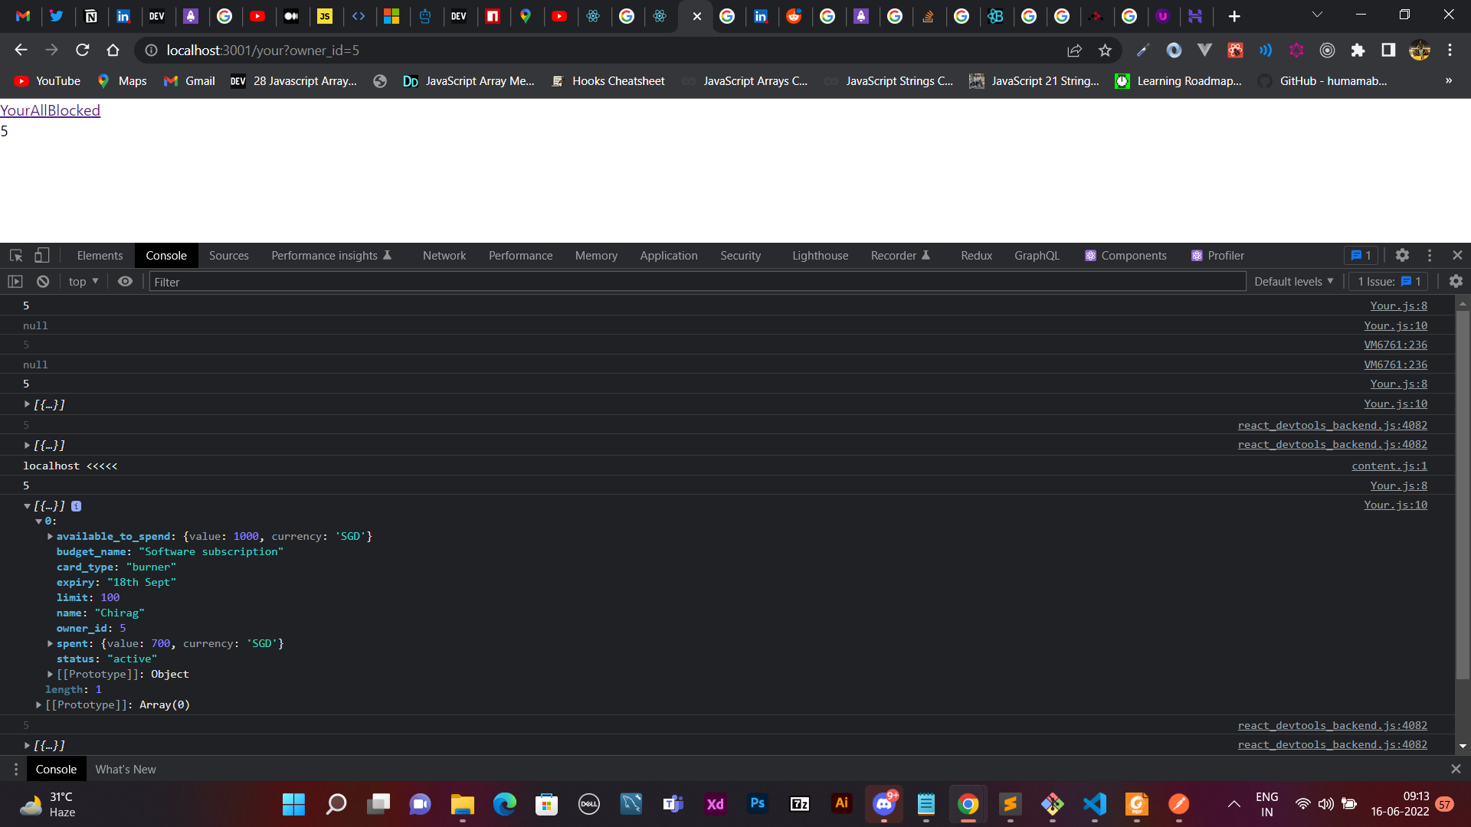Screen dimensions: 1471x827
Task: Clear the console messages
Action: 43,281
